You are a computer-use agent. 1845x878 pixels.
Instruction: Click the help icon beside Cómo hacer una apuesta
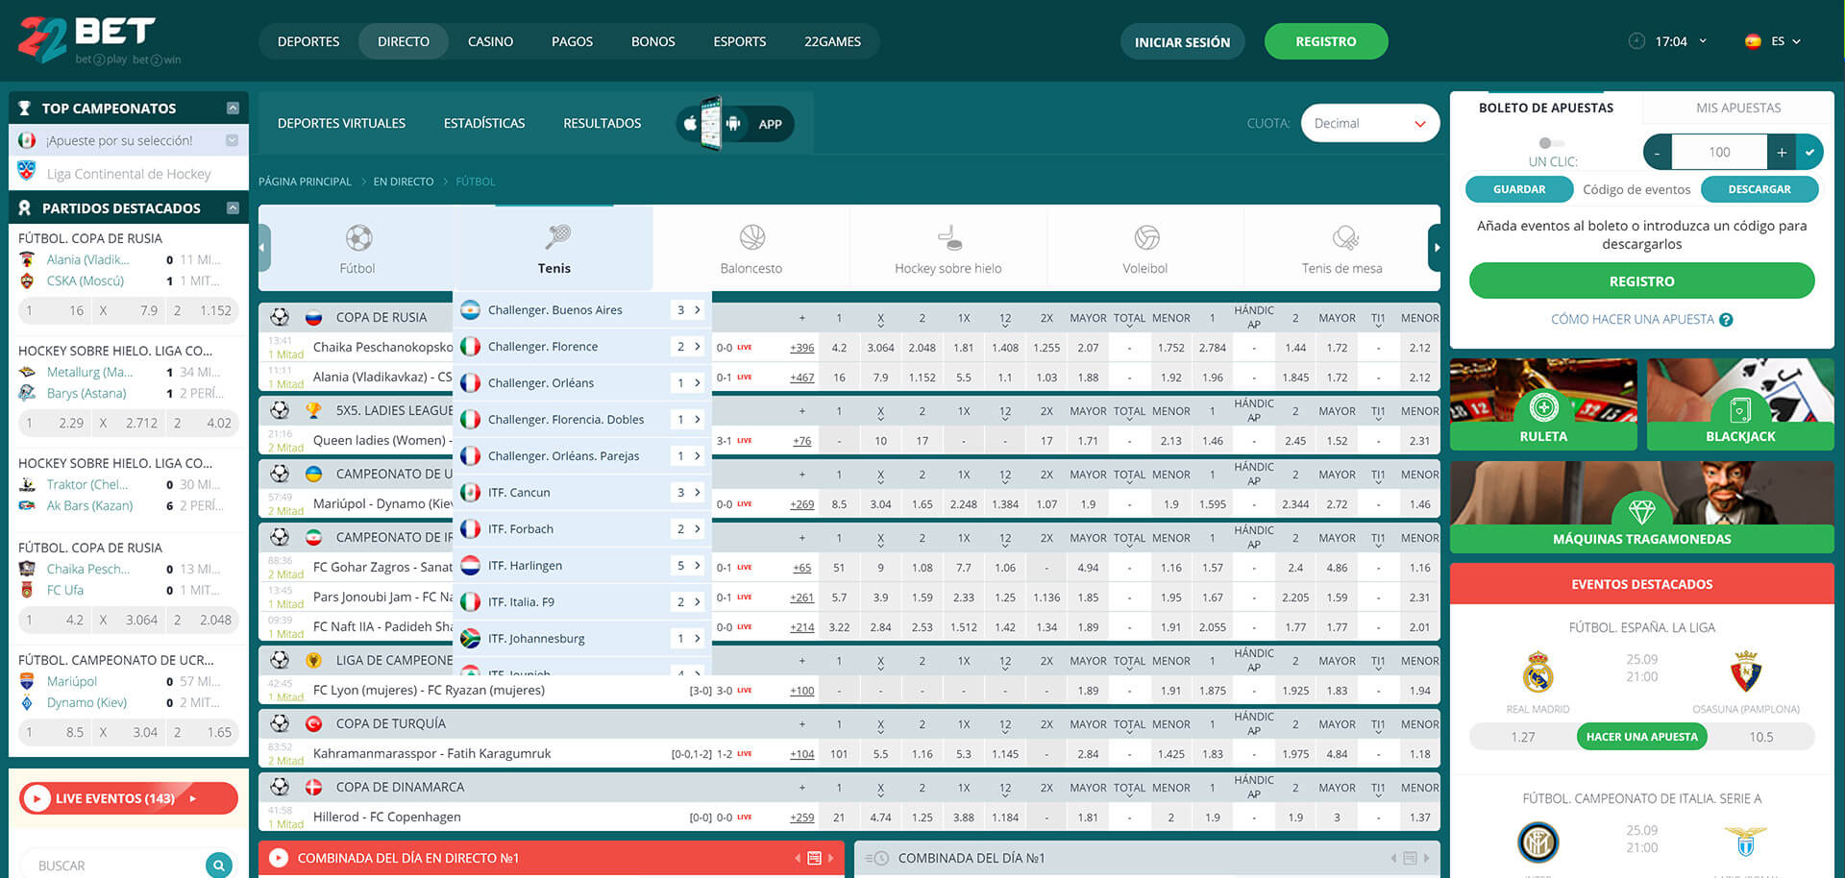1726,320
